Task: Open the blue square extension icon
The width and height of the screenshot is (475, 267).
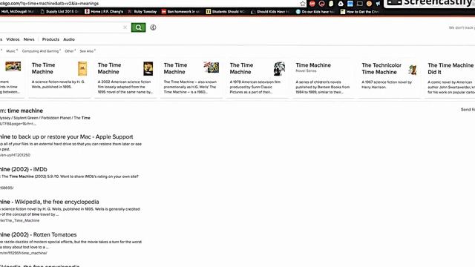Action: tap(350, 4)
